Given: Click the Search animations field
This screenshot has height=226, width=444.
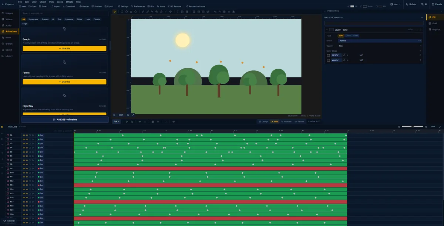Looking at the screenshot, I should click(x=64, y=13).
